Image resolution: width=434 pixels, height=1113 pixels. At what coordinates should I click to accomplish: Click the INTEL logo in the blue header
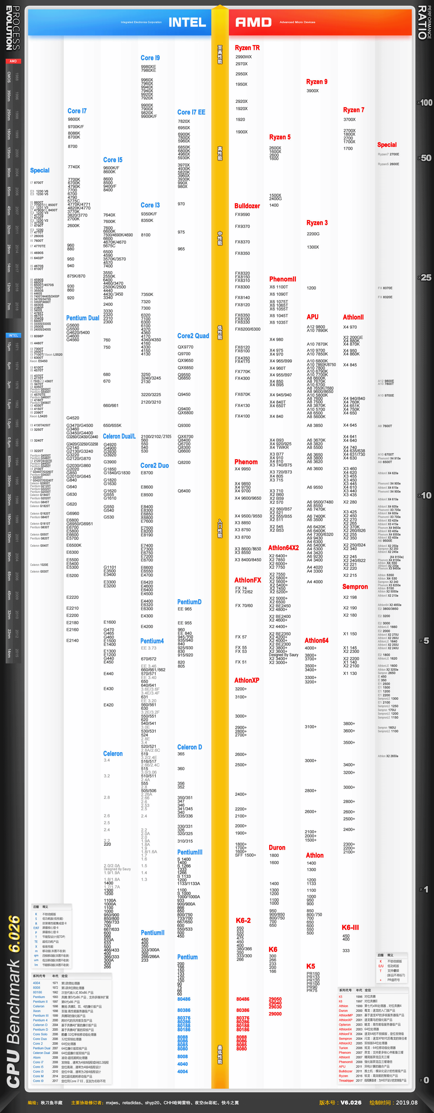point(187,22)
